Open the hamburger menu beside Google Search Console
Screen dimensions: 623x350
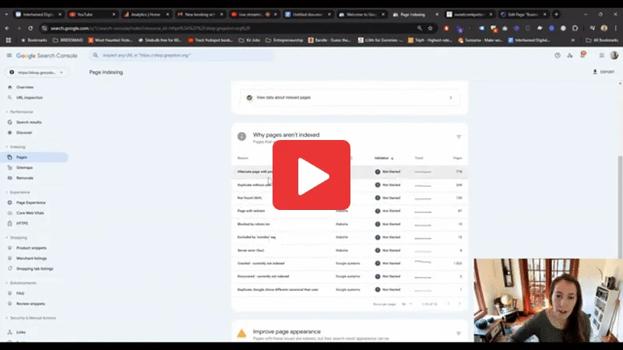[9, 55]
